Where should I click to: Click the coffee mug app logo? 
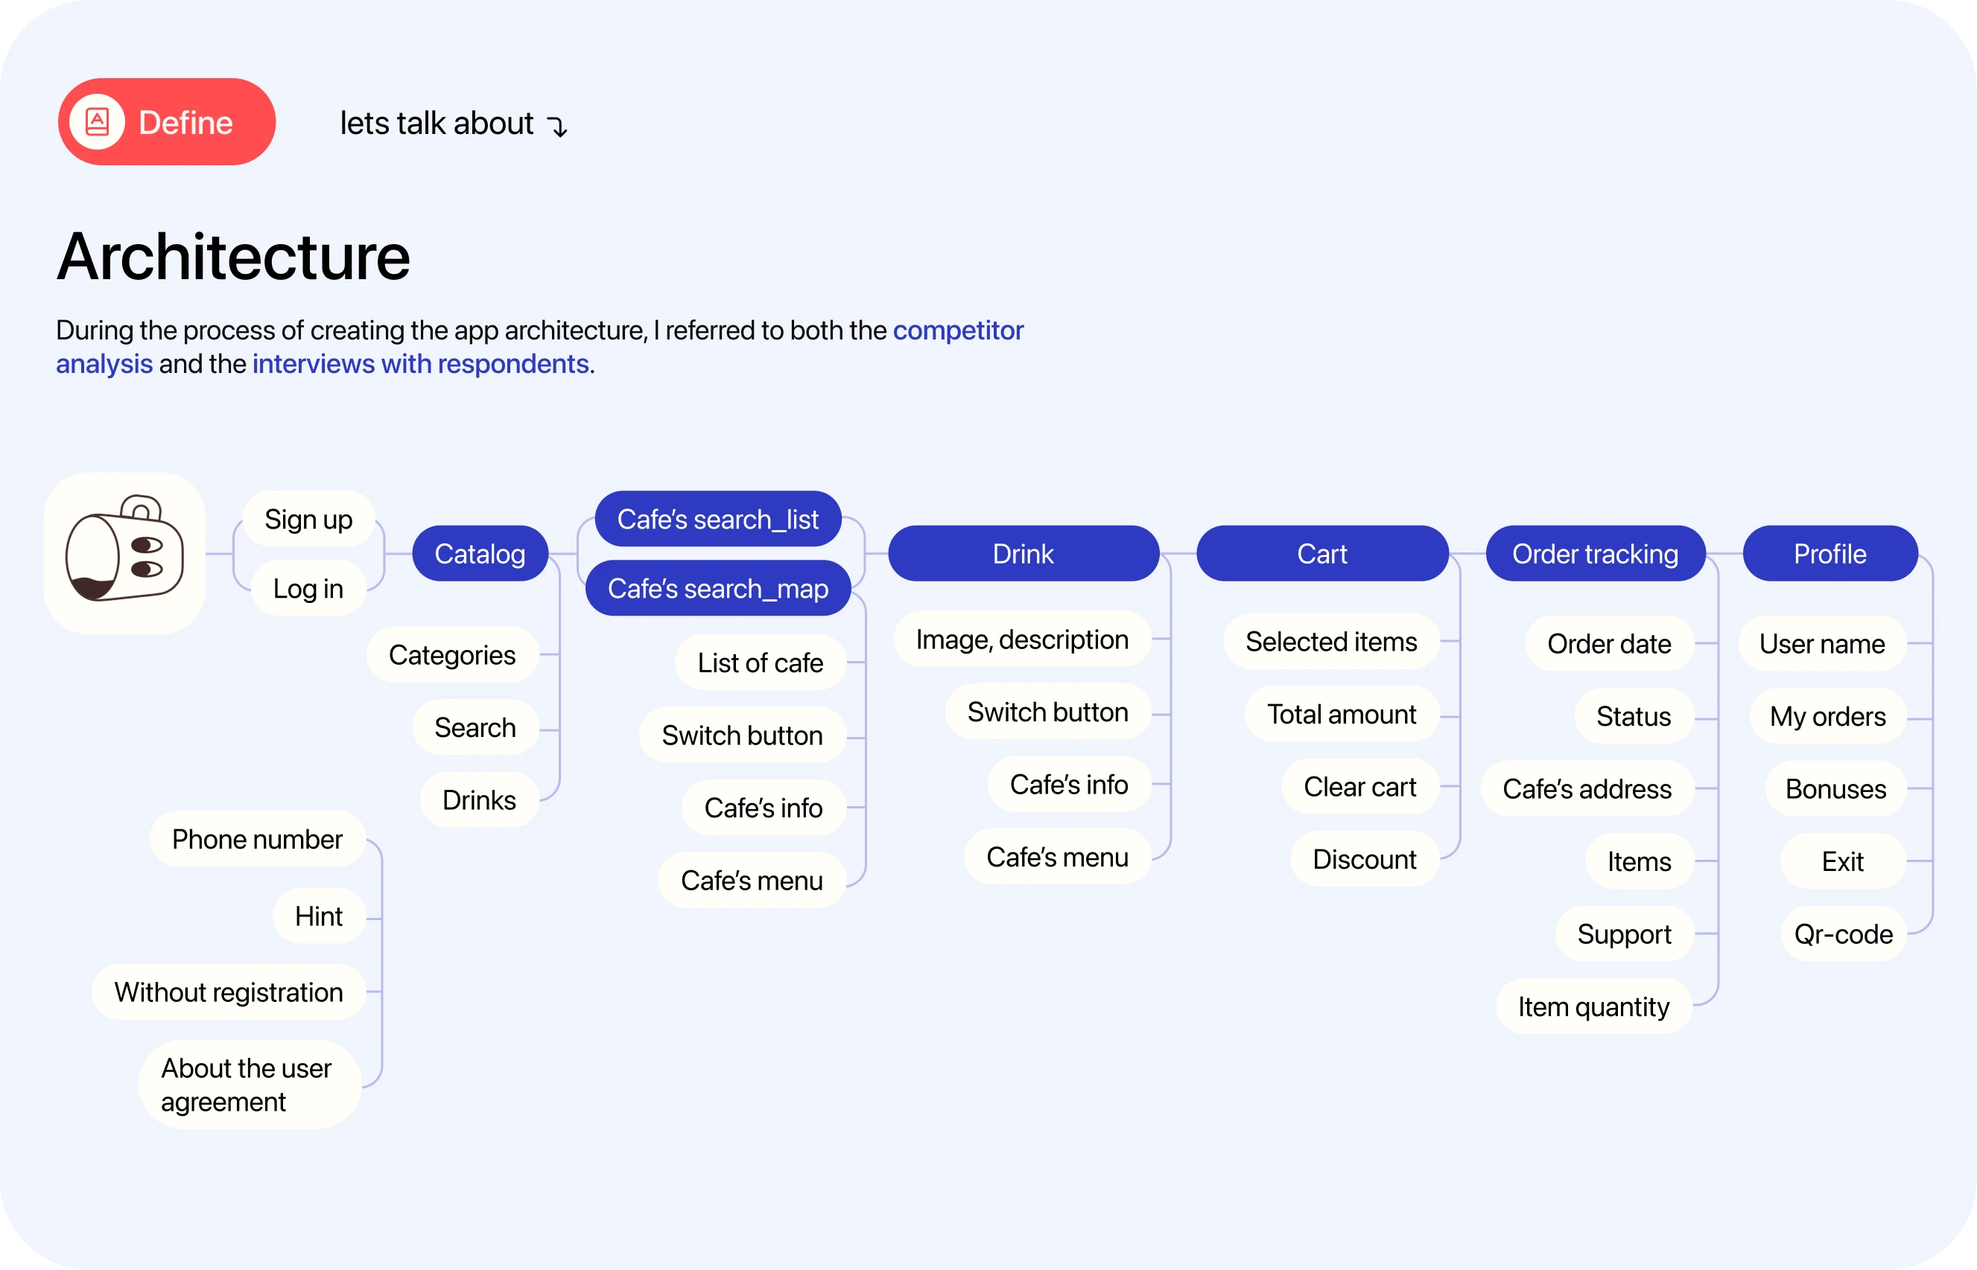(x=124, y=552)
